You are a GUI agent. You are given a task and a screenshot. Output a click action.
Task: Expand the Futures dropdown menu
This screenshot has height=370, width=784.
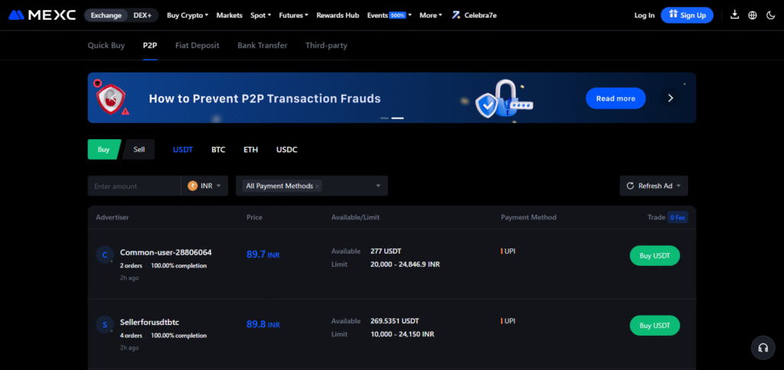point(293,15)
